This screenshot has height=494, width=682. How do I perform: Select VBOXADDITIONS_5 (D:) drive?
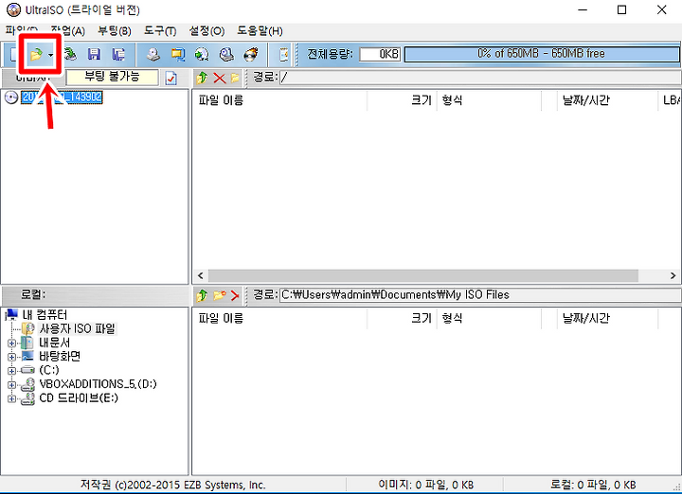(98, 384)
